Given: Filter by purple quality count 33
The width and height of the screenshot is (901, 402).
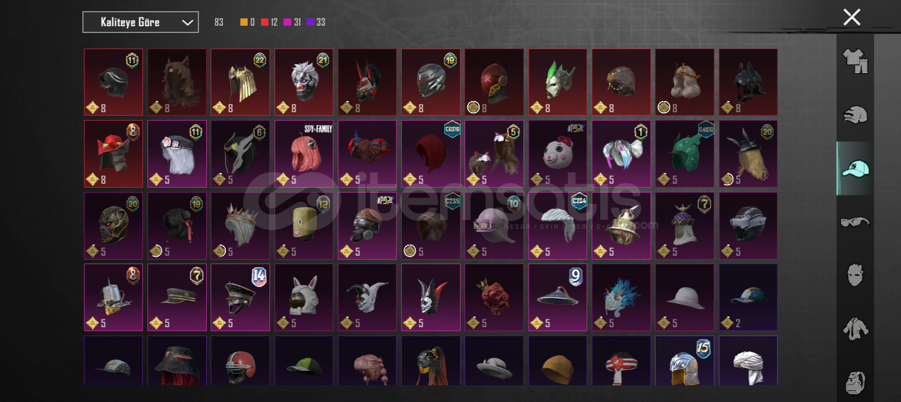Looking at the screenshot, I should pyautogui.click(x=316, y=22).
